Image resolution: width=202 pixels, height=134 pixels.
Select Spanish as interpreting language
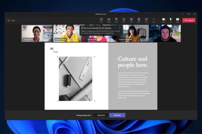tap(117, 115)
